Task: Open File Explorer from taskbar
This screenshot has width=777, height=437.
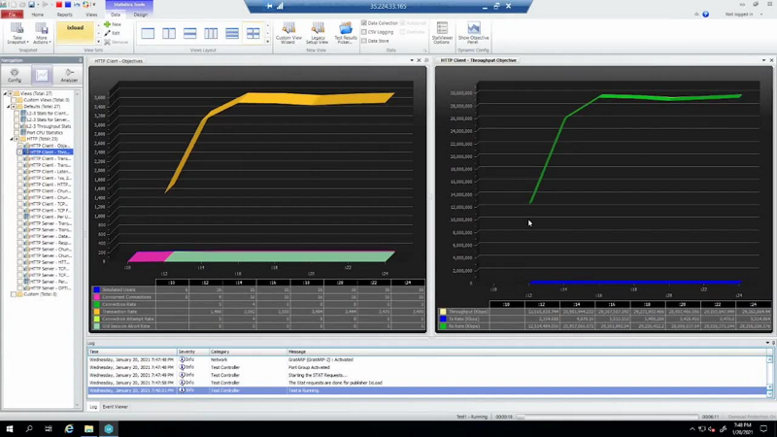Action: (88, 428)
